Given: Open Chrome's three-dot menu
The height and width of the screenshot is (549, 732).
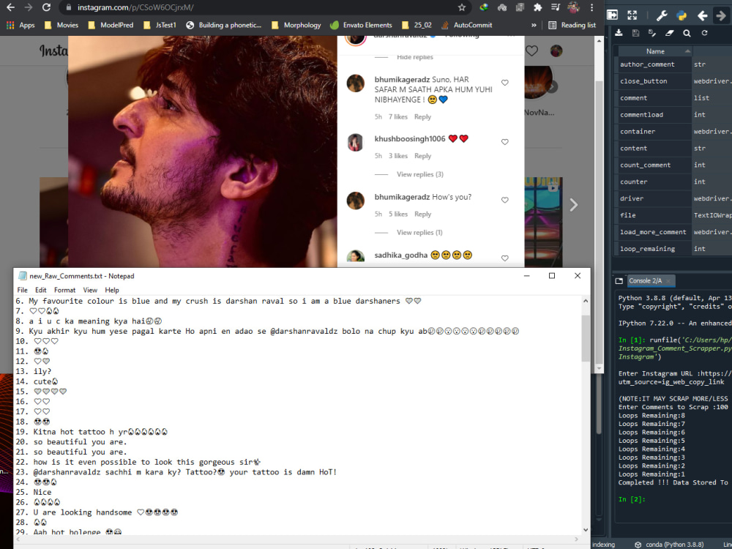Looking at the screenshot, I should (591, 7).
